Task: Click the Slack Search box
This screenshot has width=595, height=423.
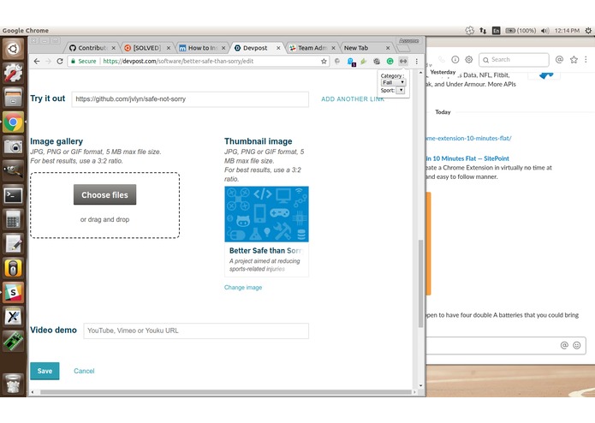Action: pos(514,60)
